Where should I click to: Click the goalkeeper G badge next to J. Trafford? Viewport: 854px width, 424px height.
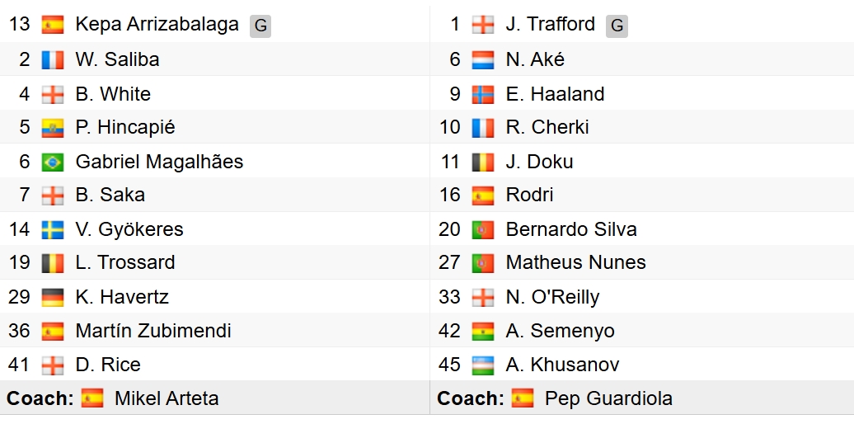coord(617,26)
